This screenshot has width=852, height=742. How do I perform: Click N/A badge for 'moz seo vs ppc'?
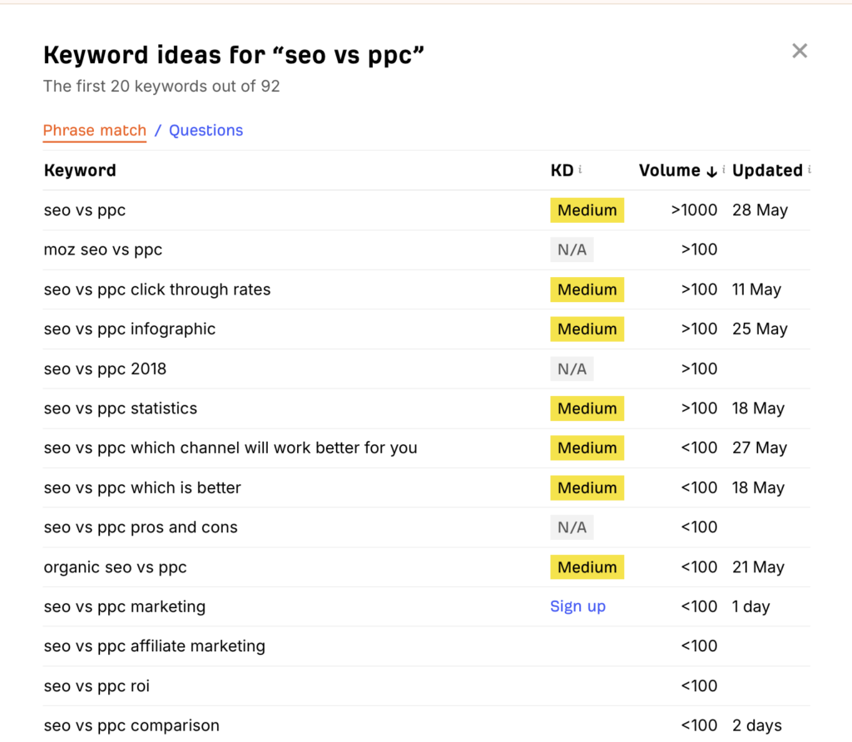572,250
